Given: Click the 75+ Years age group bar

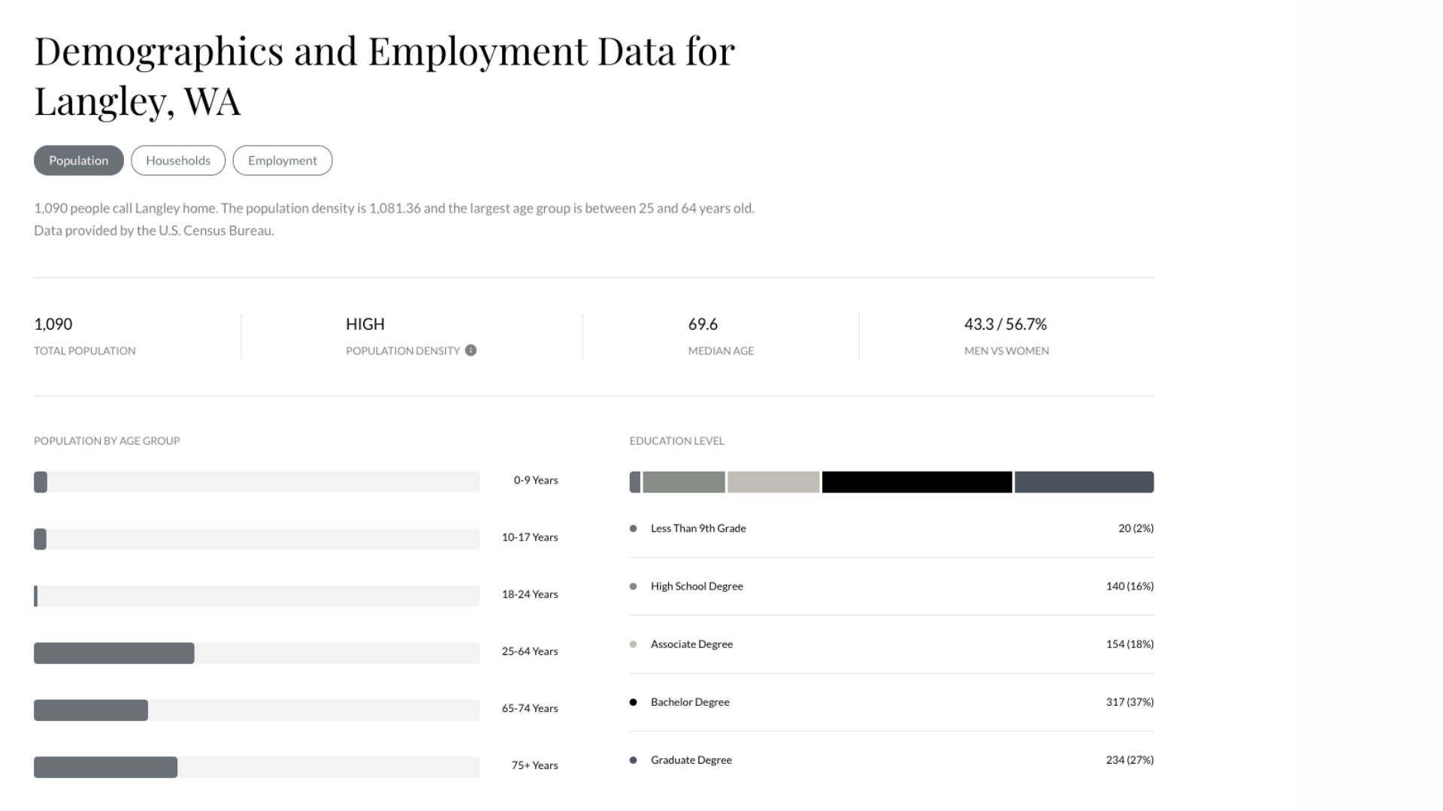Looking at the screenshot, I should pyautogui.click(x=106, y=767).
